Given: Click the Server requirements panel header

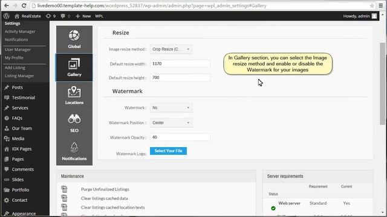Looking at the screenshot, I should [318, 176].
